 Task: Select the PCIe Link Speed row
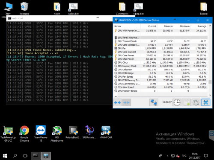160,87
